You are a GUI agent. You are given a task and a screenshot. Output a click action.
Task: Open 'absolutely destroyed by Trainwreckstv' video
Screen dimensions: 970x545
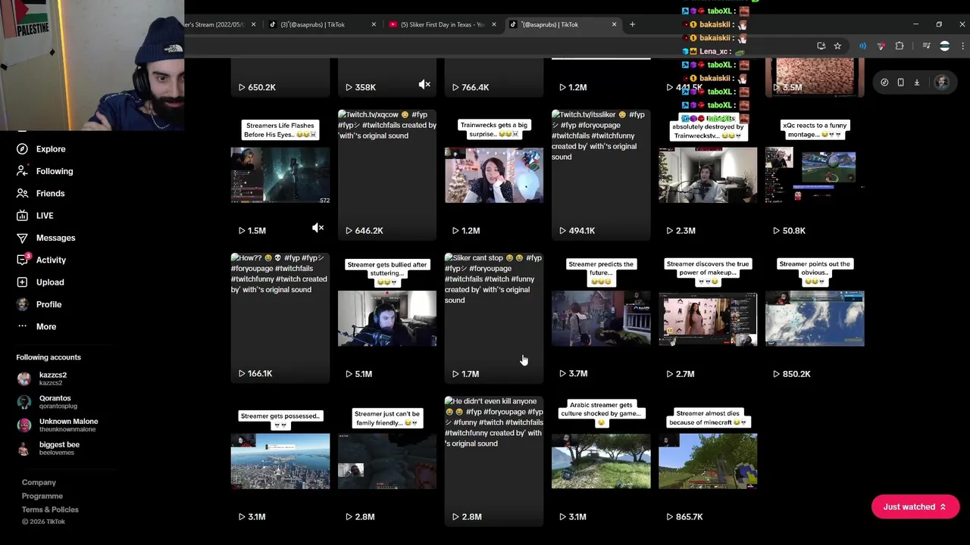708,175
